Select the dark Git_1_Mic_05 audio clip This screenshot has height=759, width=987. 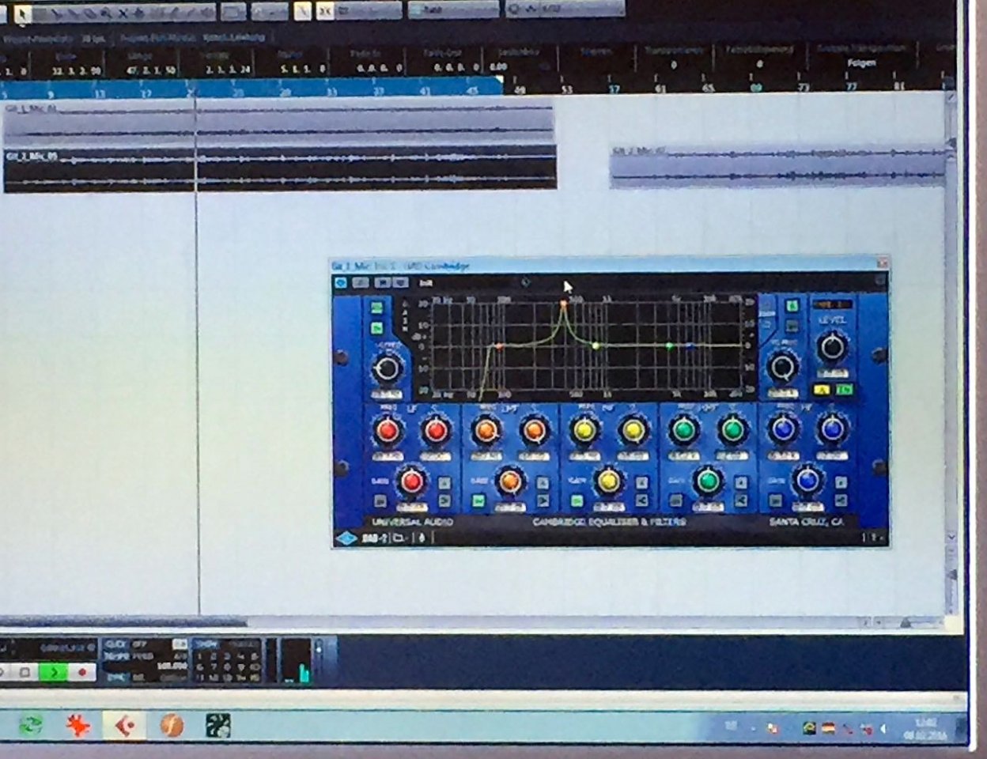point(280,168)
